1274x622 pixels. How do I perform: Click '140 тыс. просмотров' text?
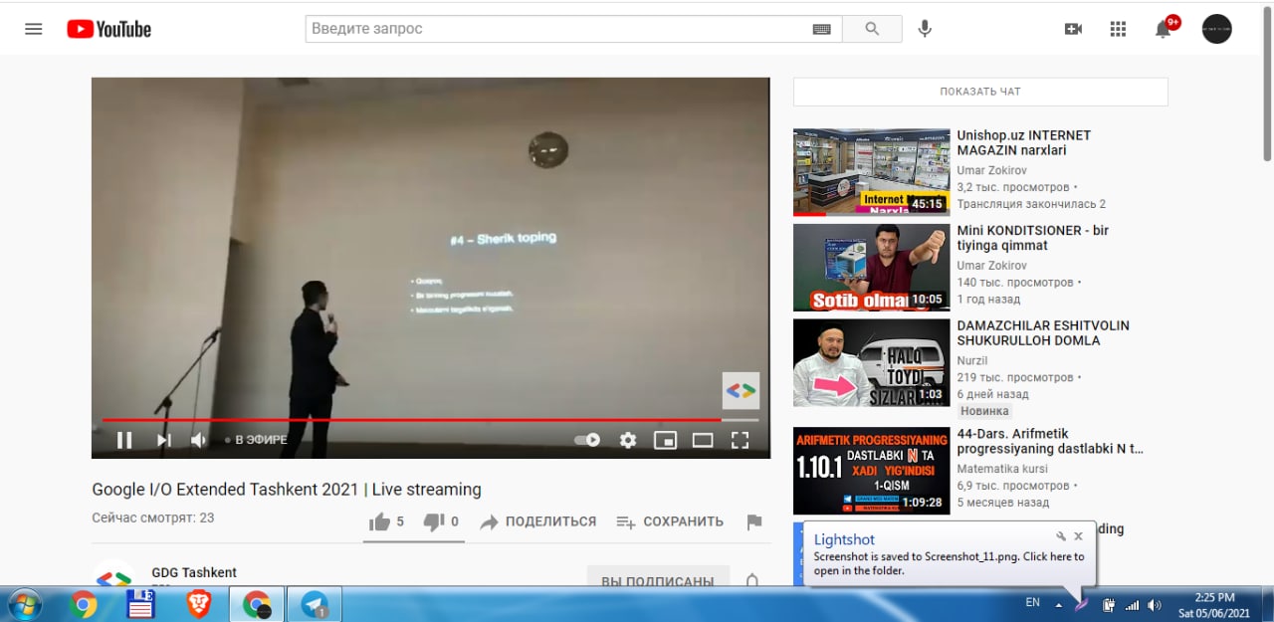(x=1015, y=283)
